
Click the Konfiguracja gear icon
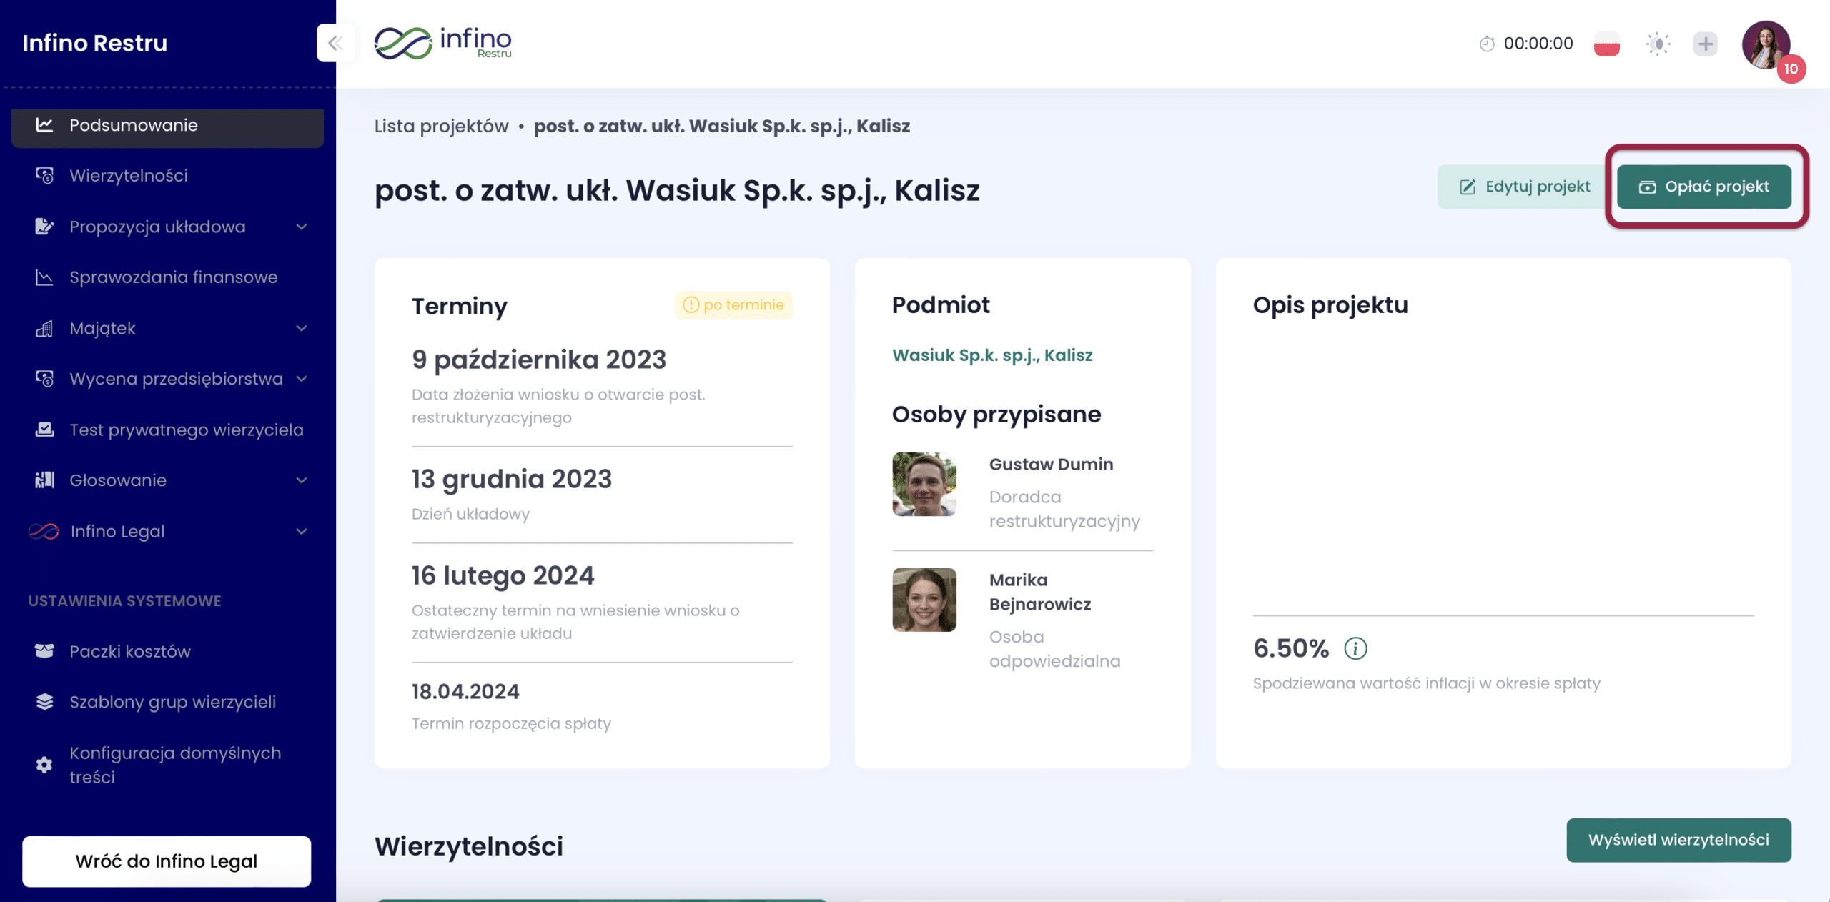pyautogui.click(x=44, y=765)
